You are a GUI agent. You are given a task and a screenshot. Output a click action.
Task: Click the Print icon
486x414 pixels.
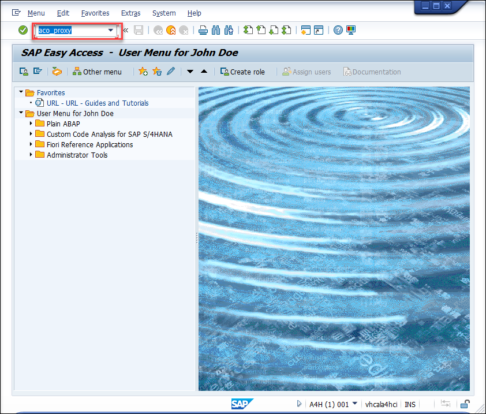click(x=203, y=30)
